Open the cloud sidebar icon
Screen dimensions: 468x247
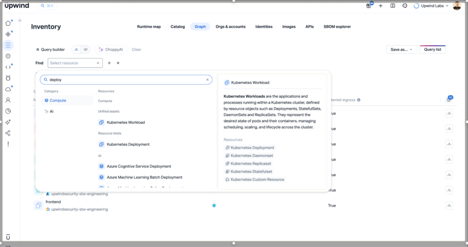(x=8, y=89)
